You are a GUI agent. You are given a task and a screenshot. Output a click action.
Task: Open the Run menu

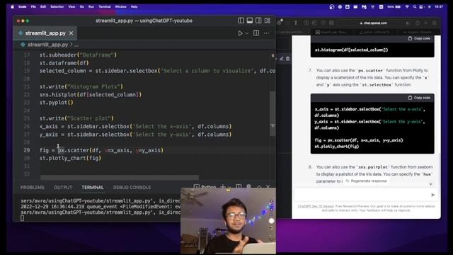(x=91, y=6)
